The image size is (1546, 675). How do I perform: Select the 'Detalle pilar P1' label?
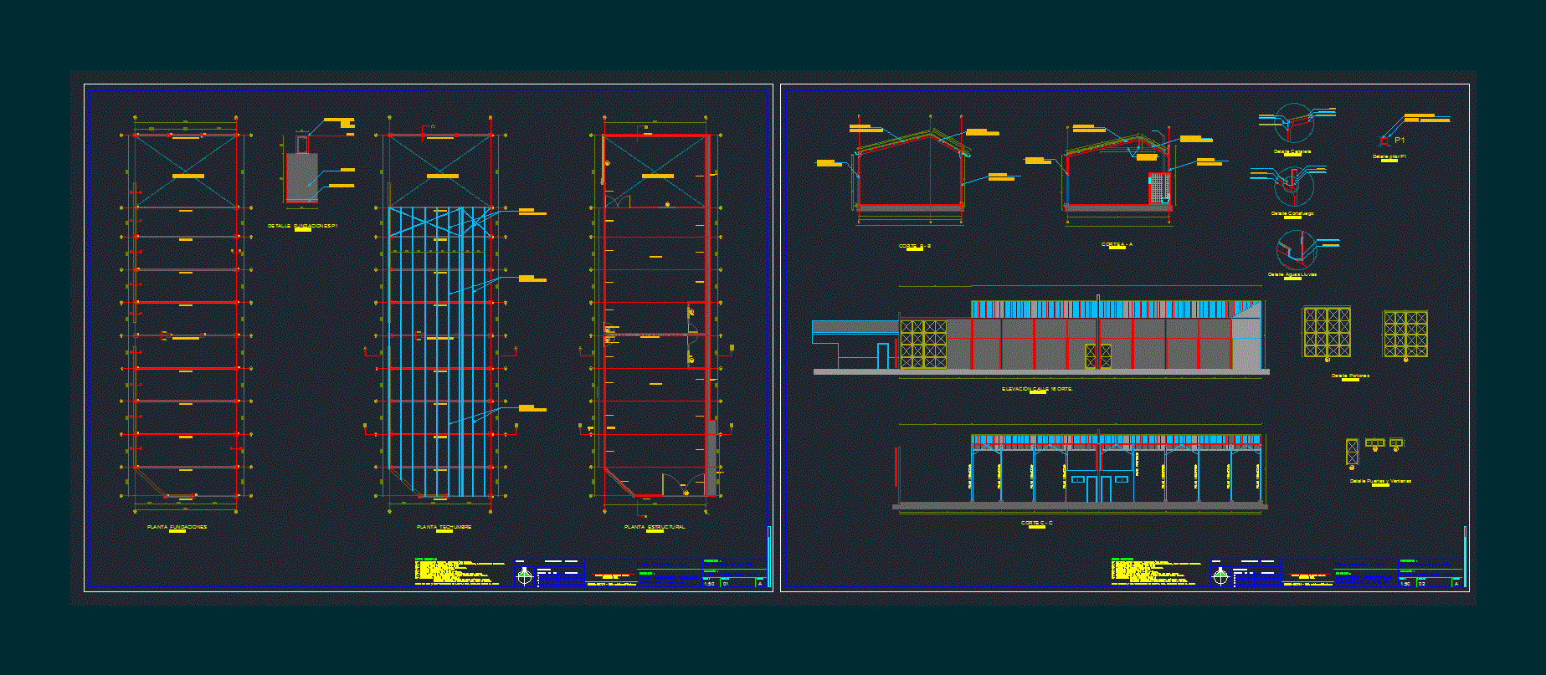pos(1389,156)
